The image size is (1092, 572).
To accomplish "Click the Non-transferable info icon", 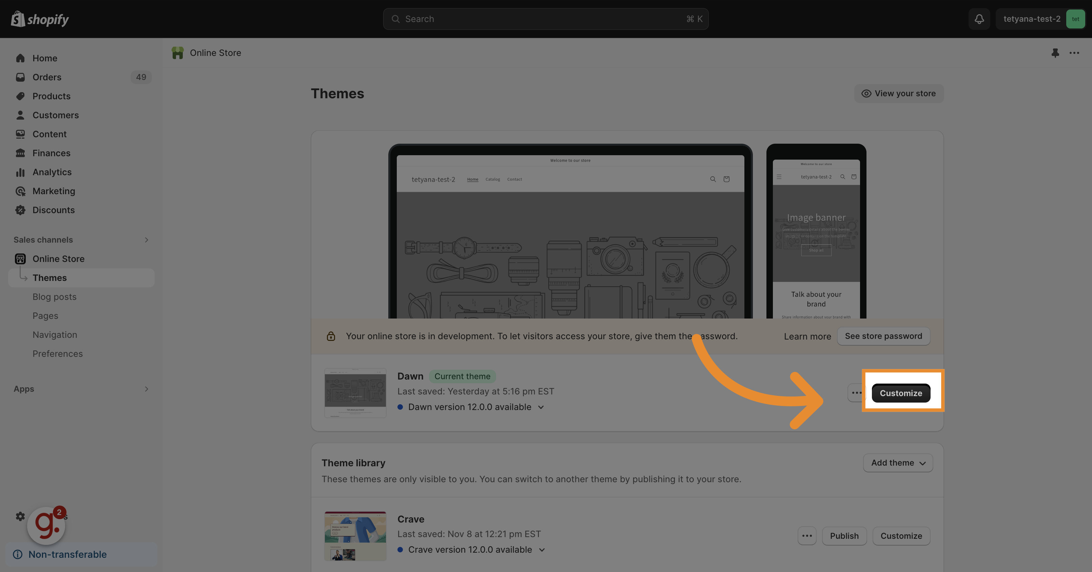I will 18,554.
